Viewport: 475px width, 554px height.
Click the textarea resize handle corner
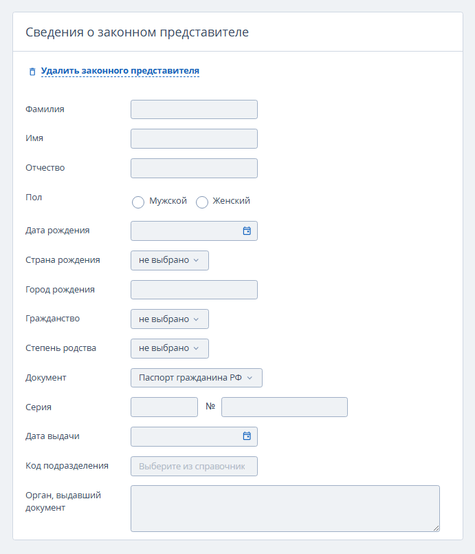pos(437,528)
